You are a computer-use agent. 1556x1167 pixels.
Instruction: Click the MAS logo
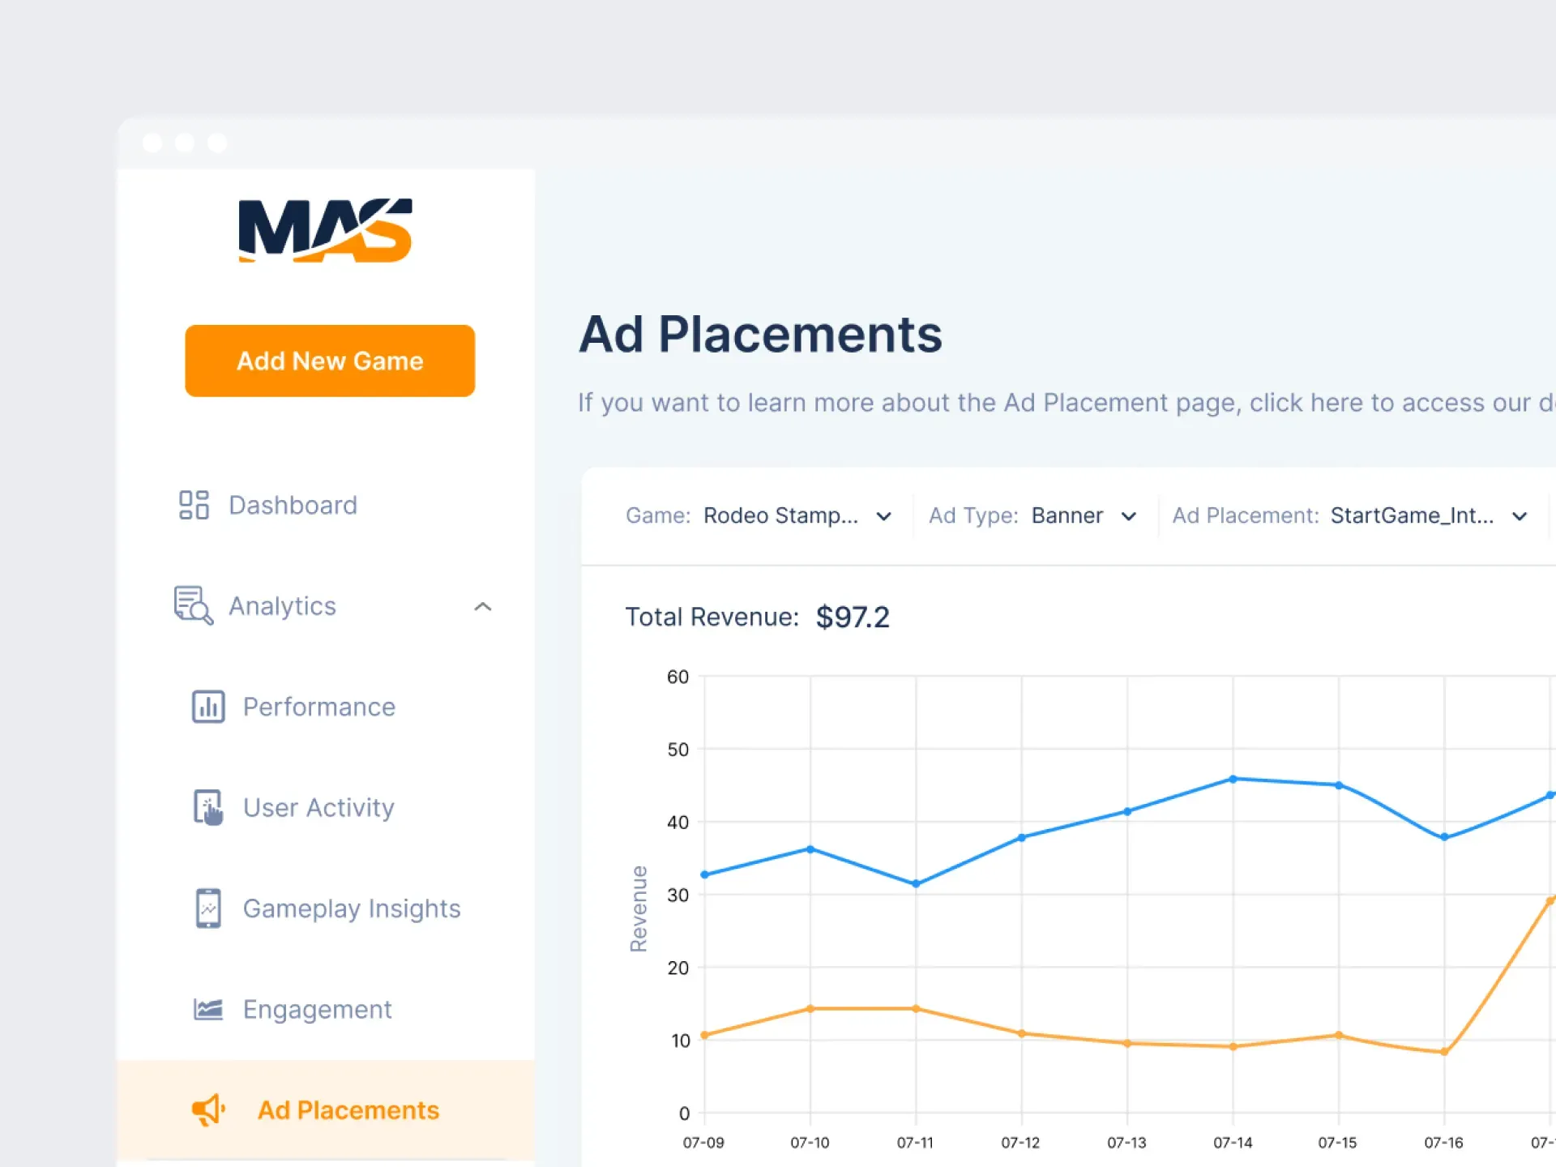coord(325,230)
